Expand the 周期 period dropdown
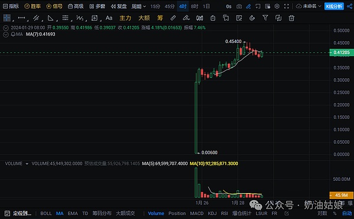The width and height of the screenshot is (354, 219). pyautogui.click(x=139, y=6)
